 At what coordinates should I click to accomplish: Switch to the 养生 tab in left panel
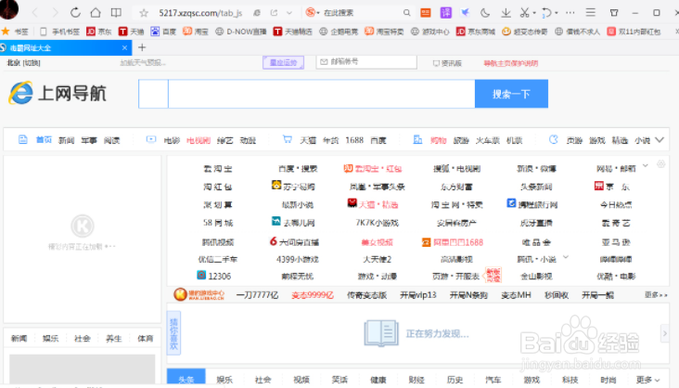click(x=114, y=338)
